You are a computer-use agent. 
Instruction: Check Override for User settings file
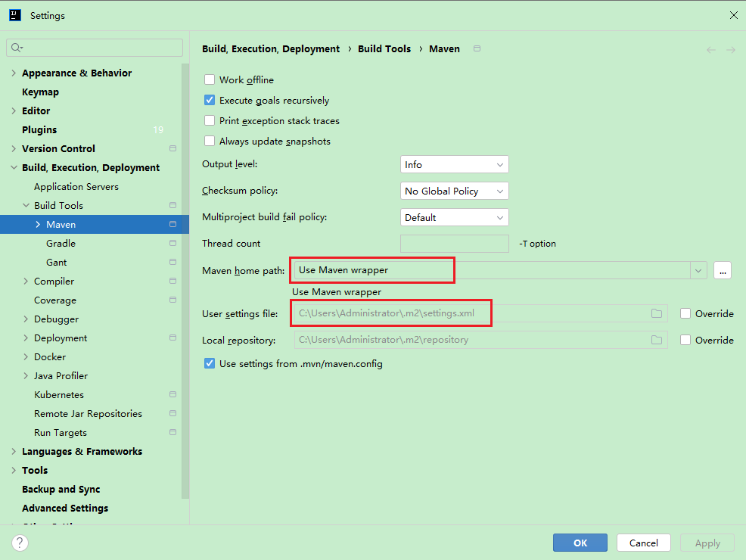685,314
